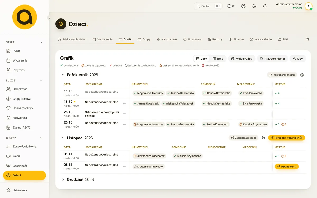Open the Uczniowie tab
Image resolution: width=317 pixels, height=198 pixels.
pyautogui.click(x=192, y=39)
